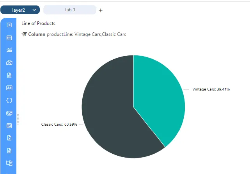This screenshot has height=174, width=250.
Task: Switch to Tab 1
Action: tap(70, 10)
